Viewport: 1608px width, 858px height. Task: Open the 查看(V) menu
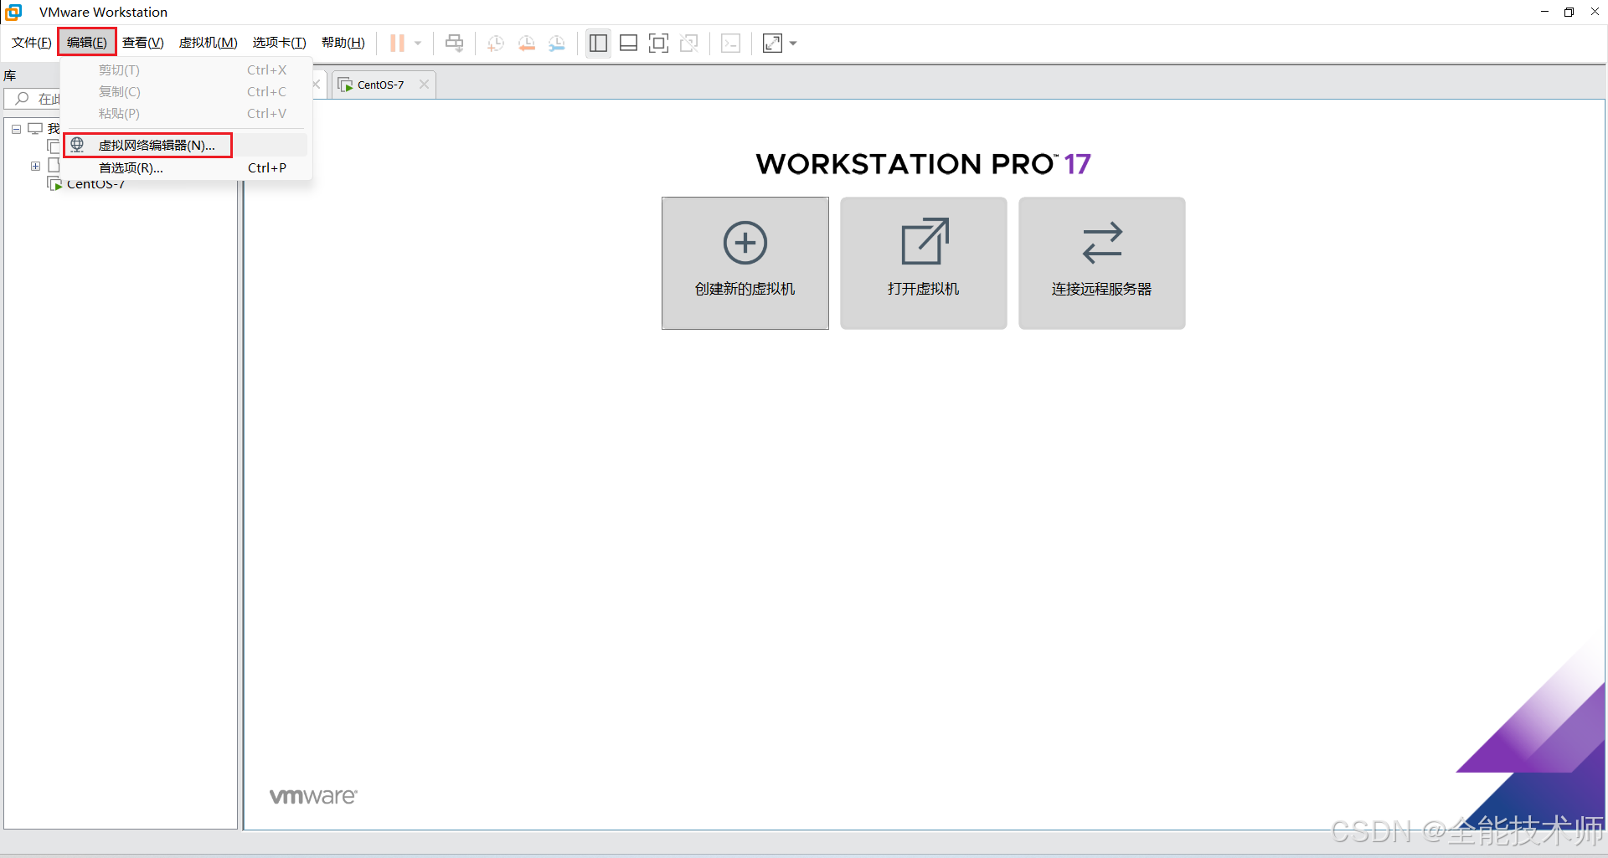pyautogui.click(x=143, y=43)
